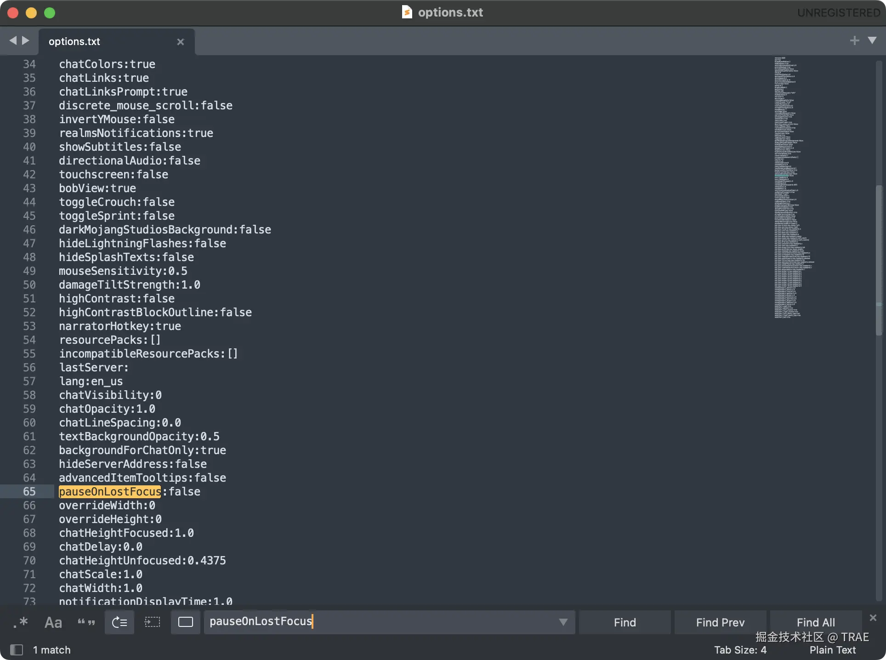The width and height of the screenshot is (886, 660).
Task: Toggle in-selection search option
Action: point(152,622)
